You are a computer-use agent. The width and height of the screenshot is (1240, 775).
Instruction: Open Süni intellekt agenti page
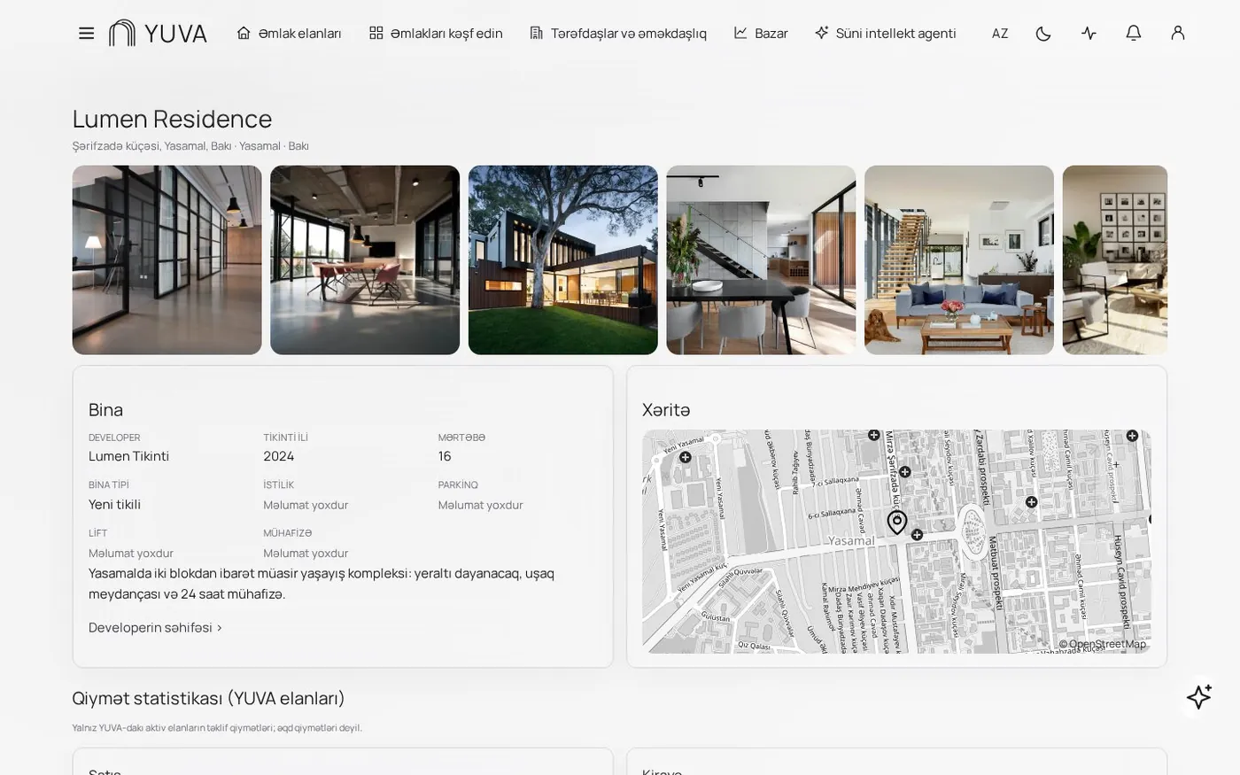pyautogui.click(x=886, y=34)
